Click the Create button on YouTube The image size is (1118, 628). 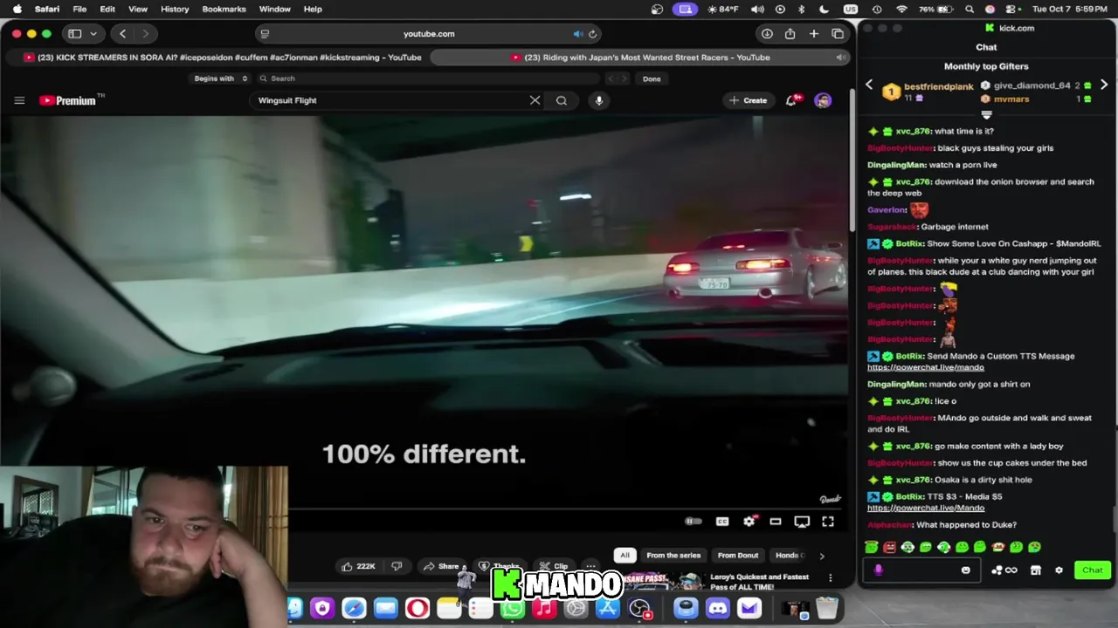749,100
